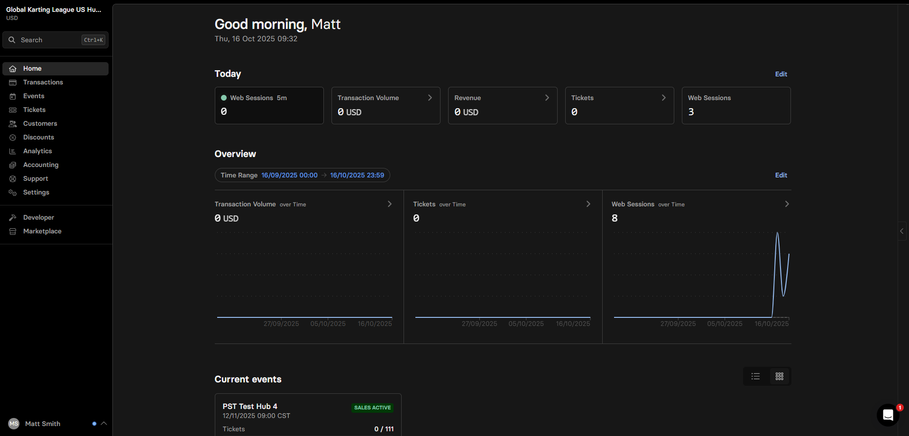
Task: Click the Matt Smith name label
Action: [43, 424]
